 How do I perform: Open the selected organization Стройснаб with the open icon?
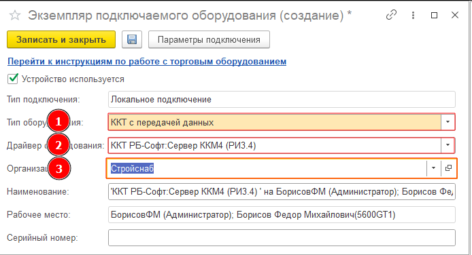coord(448,168)
